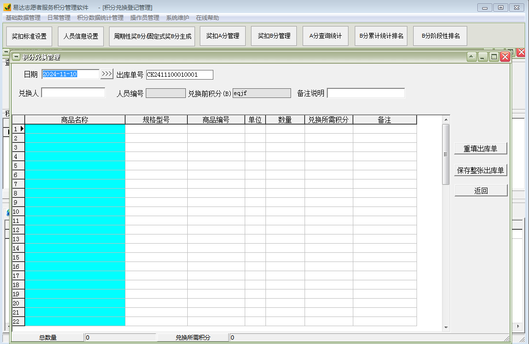The image size is (529, 344).
Task: Click the grid's scroll-up arrow
Action: click(x=446, y=120)
